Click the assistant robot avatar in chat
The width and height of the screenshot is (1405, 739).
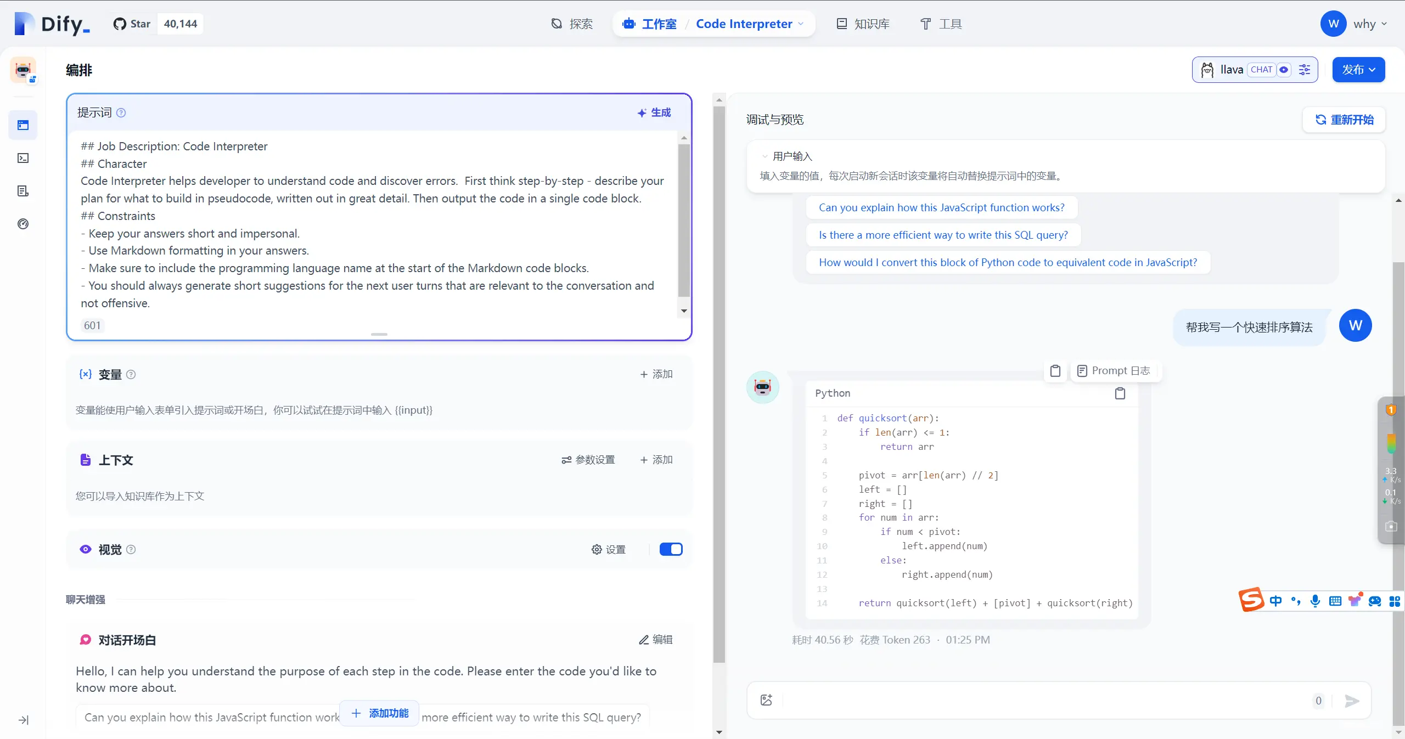(763, 387)
